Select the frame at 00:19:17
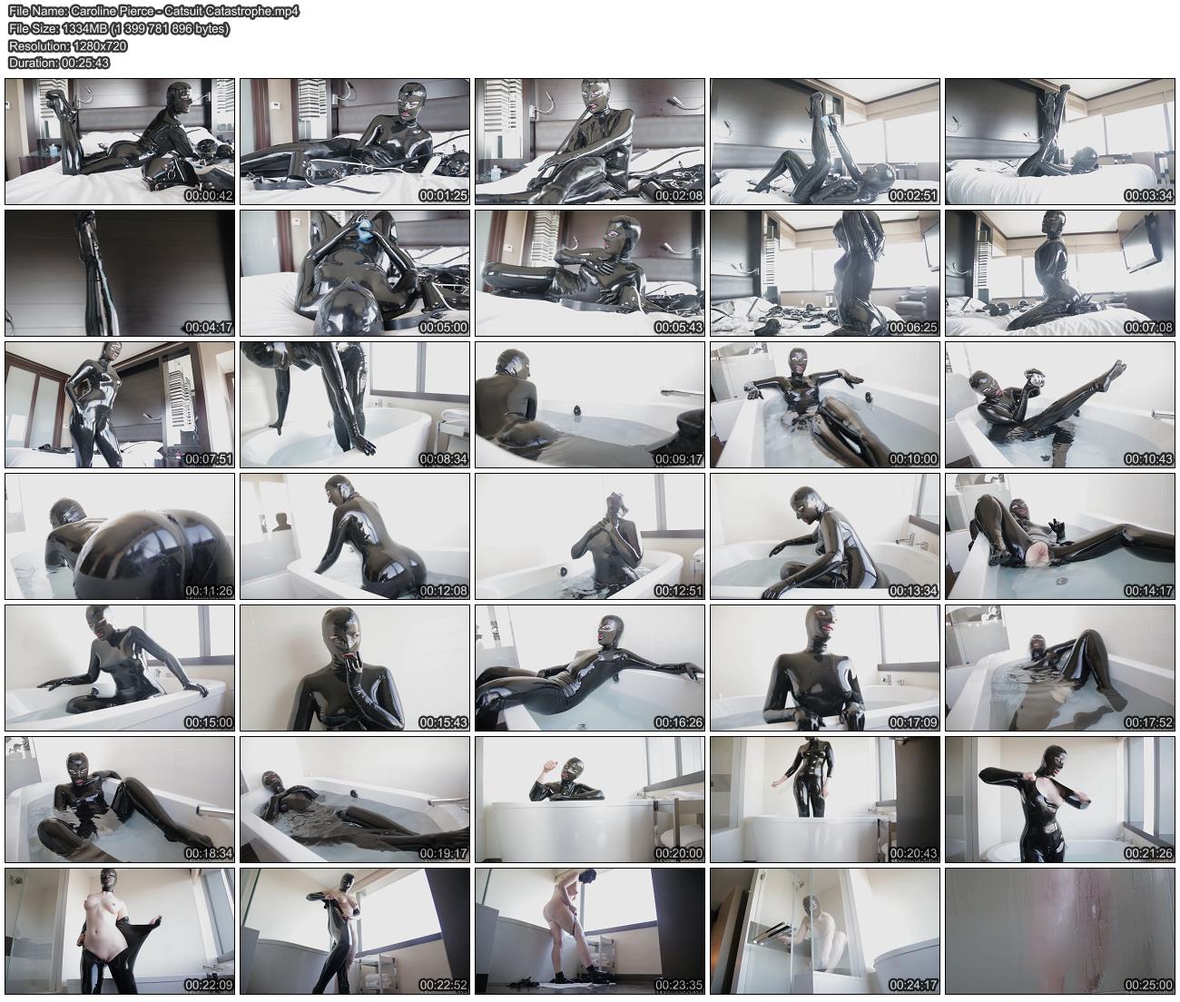This screenshot has height=1002, width=1180. pyautogui.click(x=355, y=800)
